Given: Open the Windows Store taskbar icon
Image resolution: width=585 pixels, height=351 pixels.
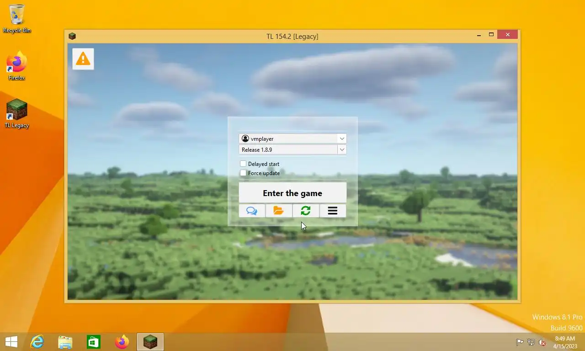Looking at the screenshot, I should (94, 342).
